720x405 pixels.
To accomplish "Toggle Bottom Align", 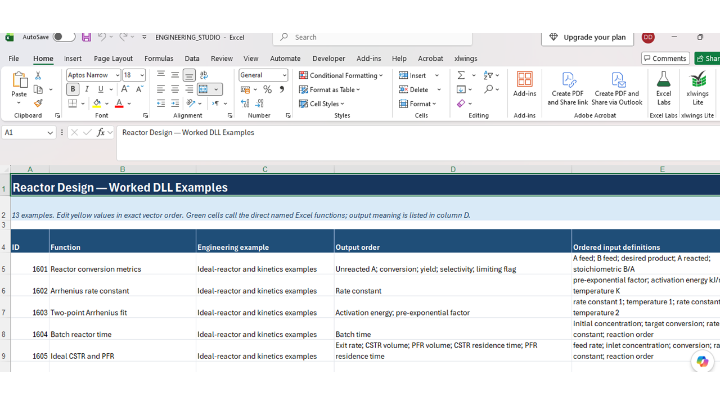I will [x=189, y=75].
